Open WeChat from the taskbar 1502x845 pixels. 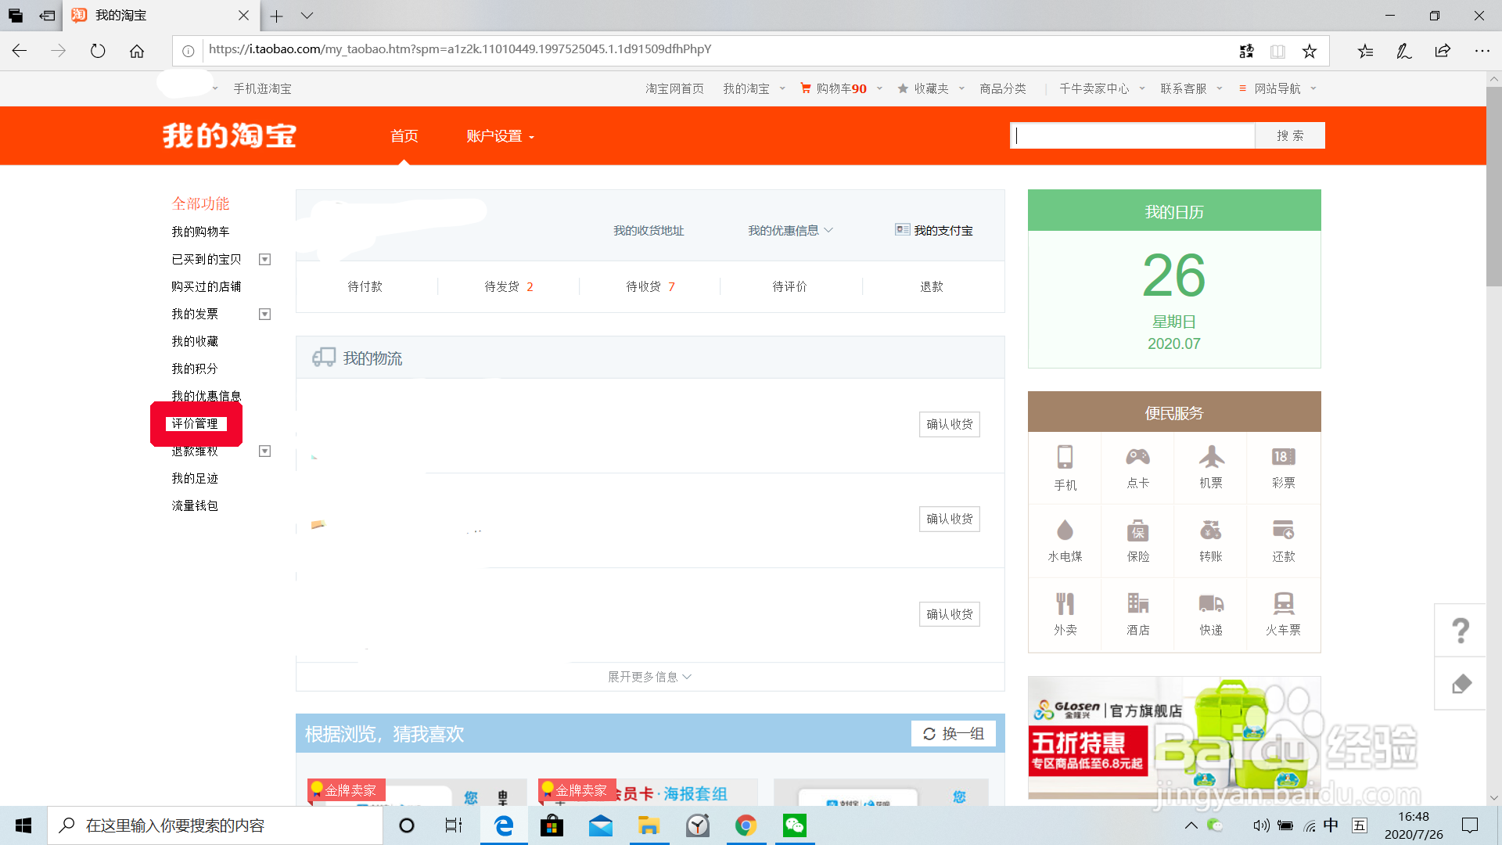[794, 825]
